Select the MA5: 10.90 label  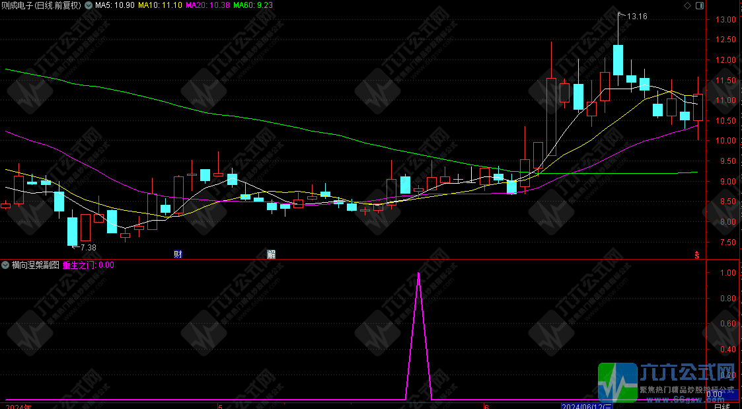[115, 5]
